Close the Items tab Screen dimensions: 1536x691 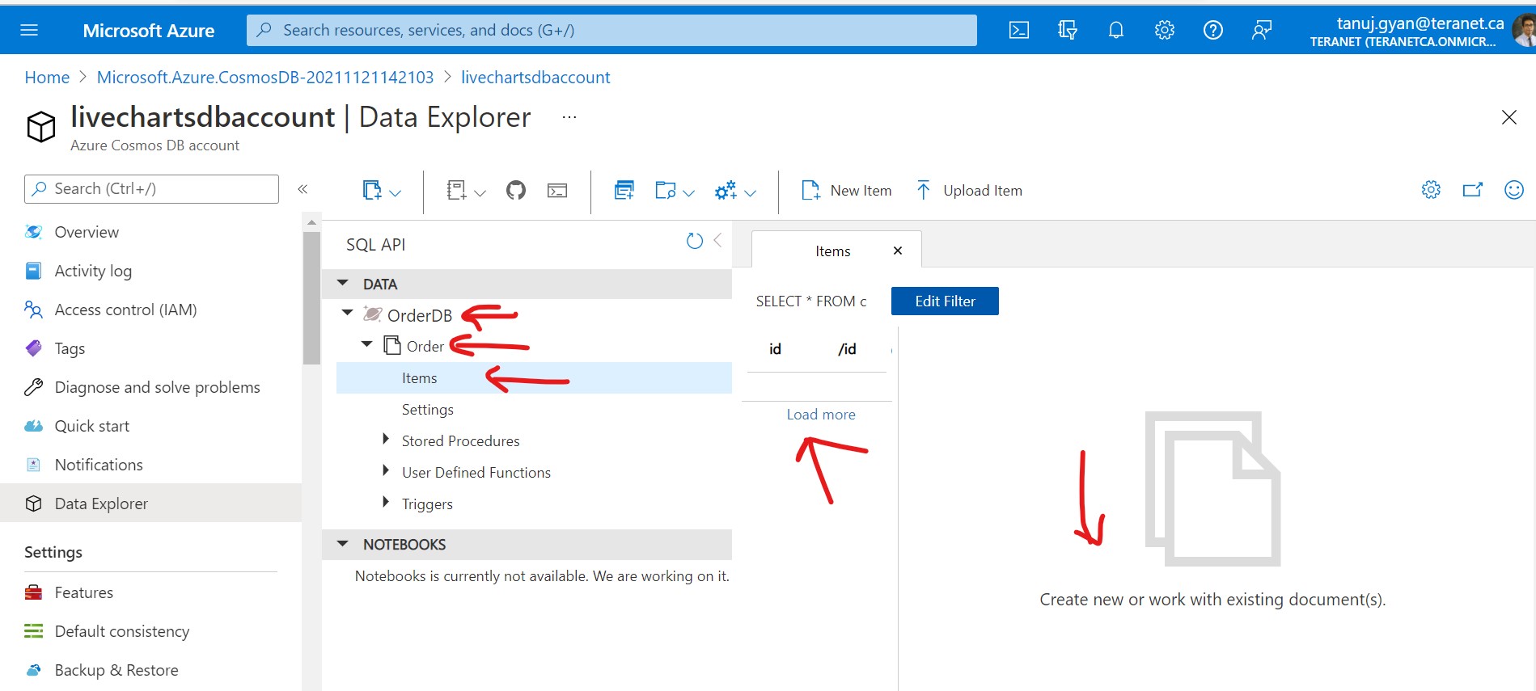(x=897, y=251)
